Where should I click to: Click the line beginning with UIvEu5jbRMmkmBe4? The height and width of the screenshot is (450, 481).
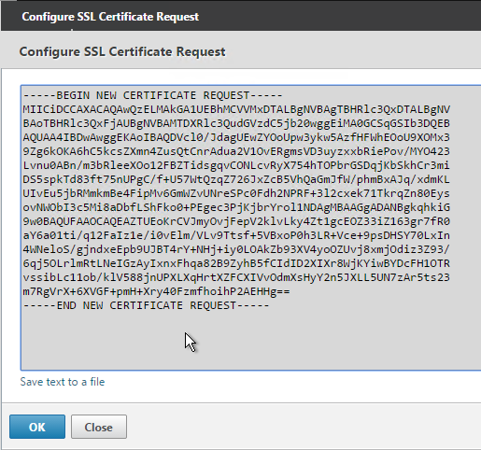tap(236, 193)
